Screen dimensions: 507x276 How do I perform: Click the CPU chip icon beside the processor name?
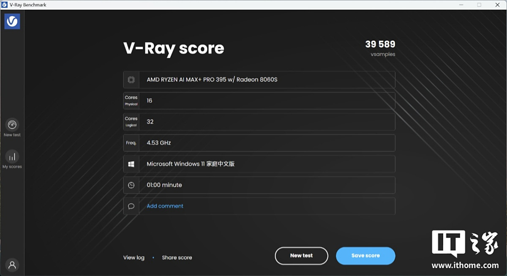[131, 79]
